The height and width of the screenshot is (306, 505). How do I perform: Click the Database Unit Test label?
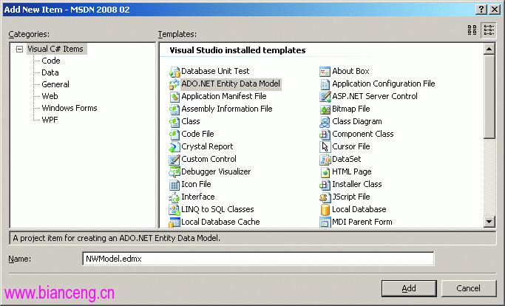coord(215,71)
